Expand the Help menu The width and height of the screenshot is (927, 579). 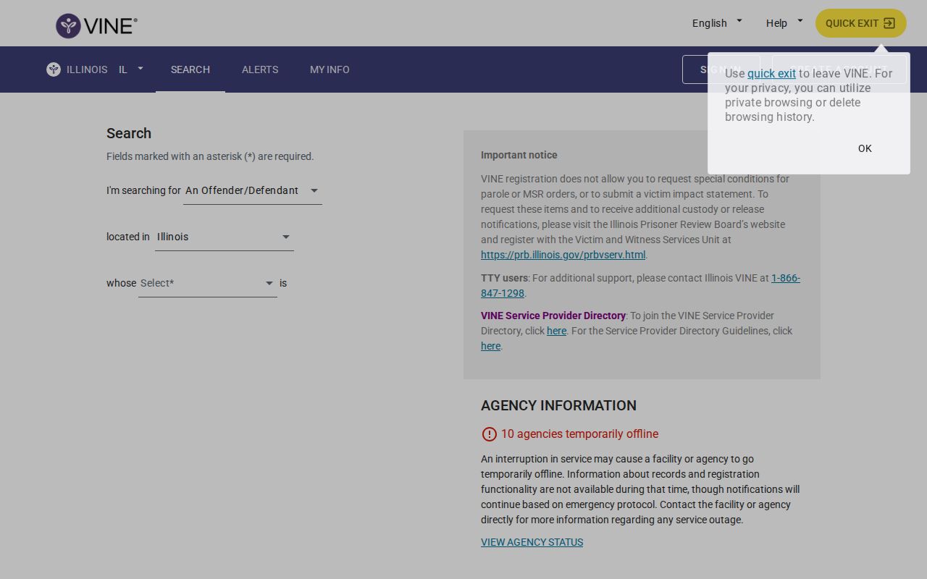[x=784, y=23]
